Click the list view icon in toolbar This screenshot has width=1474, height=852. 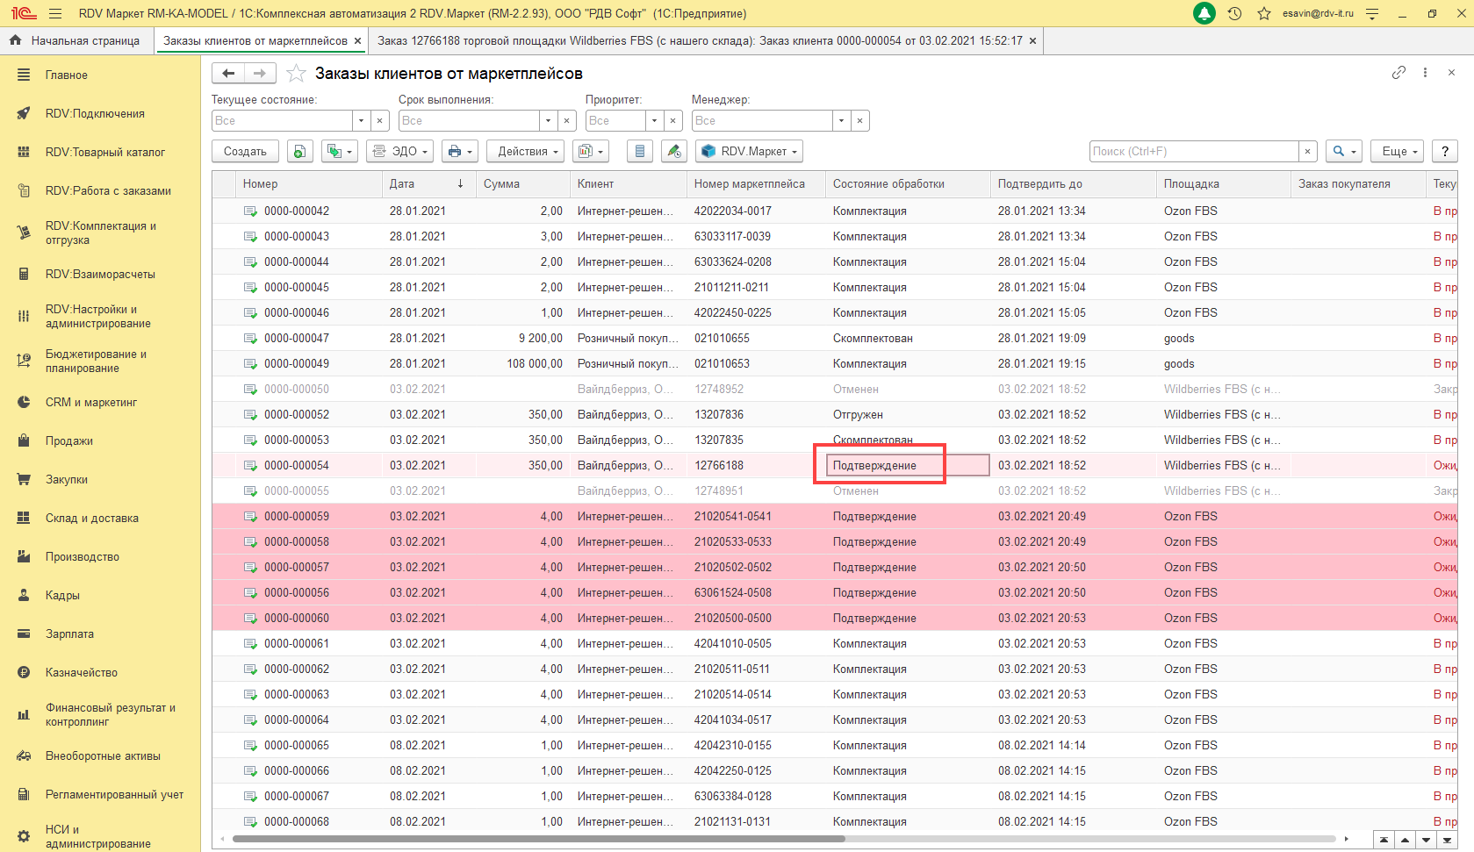pos(640,152)
